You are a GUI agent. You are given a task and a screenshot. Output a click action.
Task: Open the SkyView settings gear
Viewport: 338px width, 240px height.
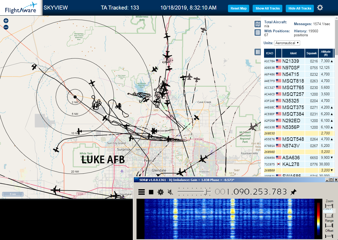pyautogui.click(x=320, y=8)
